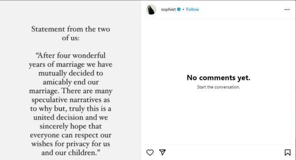Image resolution: width=296 pixels, height=160 pixels.
Task: Click the closing line "and our children."
Action: 71,153
